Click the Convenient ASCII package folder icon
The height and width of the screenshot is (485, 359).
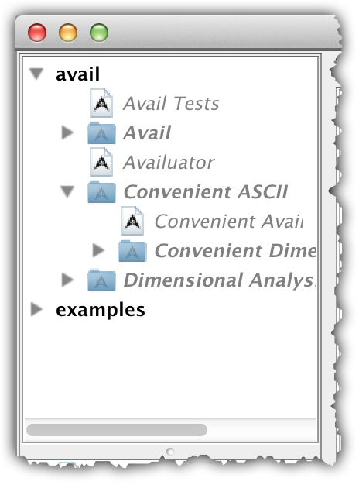(x=101, y=192)
